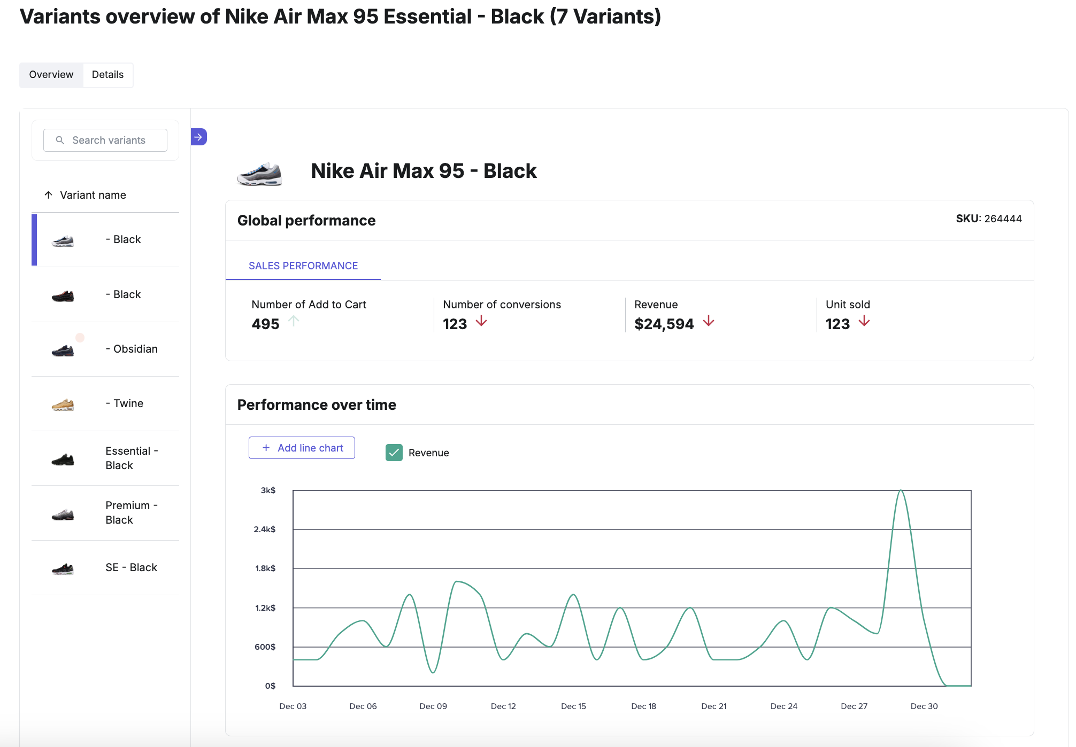Select the 'SE - Black' variant name
Viewport: 1076px width, 747px height.
click(x=132, y=567)
